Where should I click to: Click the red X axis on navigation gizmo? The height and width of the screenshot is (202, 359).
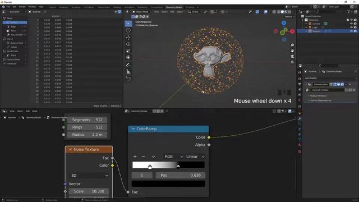[292, 31]
